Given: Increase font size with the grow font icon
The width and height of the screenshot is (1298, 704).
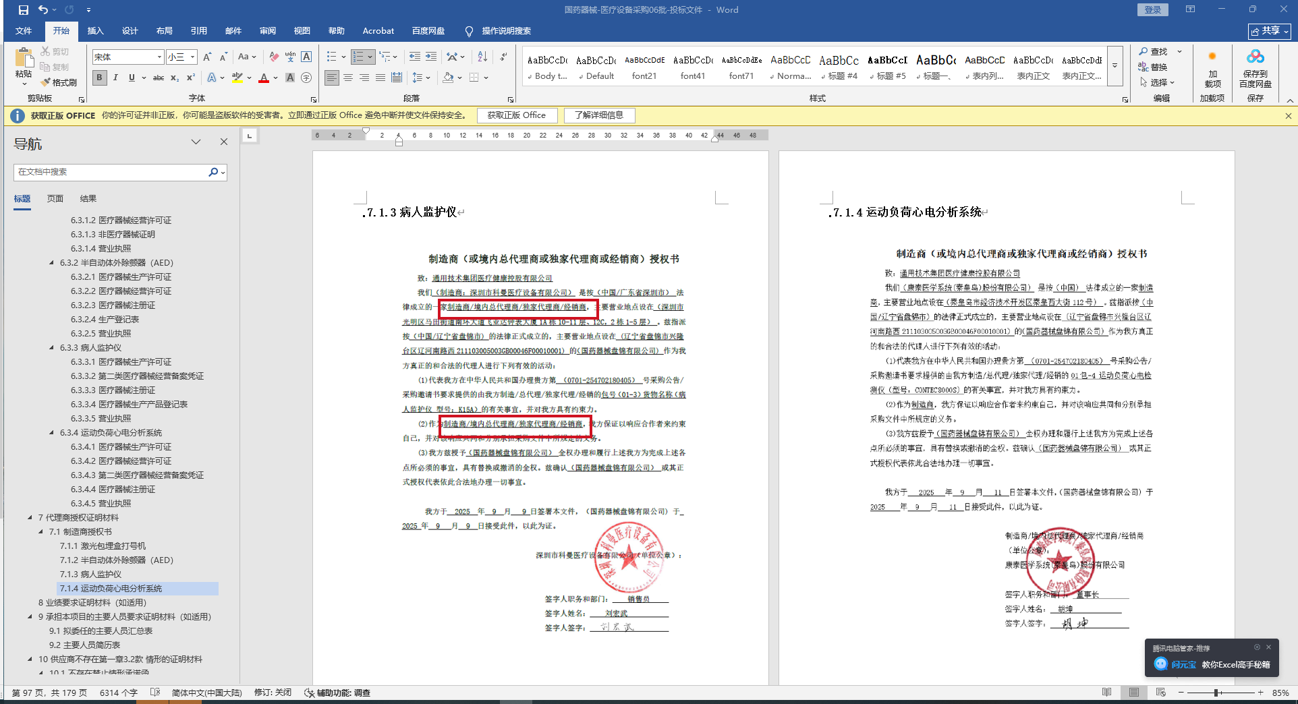Looking at the screenshot, I should point(207,57).
